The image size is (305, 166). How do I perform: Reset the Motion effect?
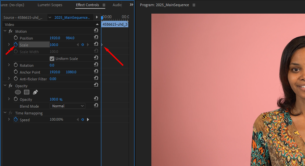[96, 30]
